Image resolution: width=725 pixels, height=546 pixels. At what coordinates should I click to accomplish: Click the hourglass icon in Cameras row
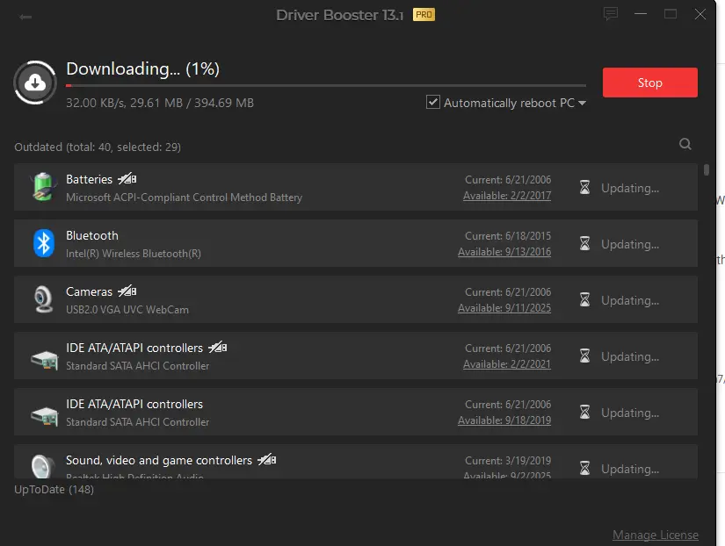(585, 299)
